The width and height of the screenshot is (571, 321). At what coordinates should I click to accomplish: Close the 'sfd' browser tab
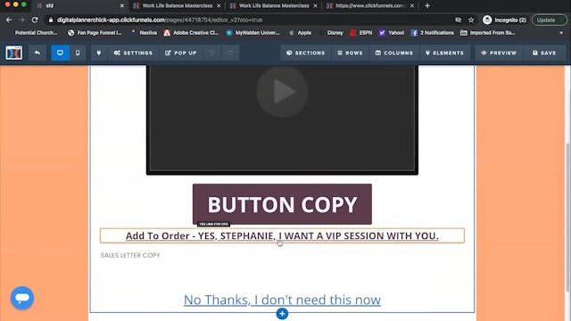122,6
